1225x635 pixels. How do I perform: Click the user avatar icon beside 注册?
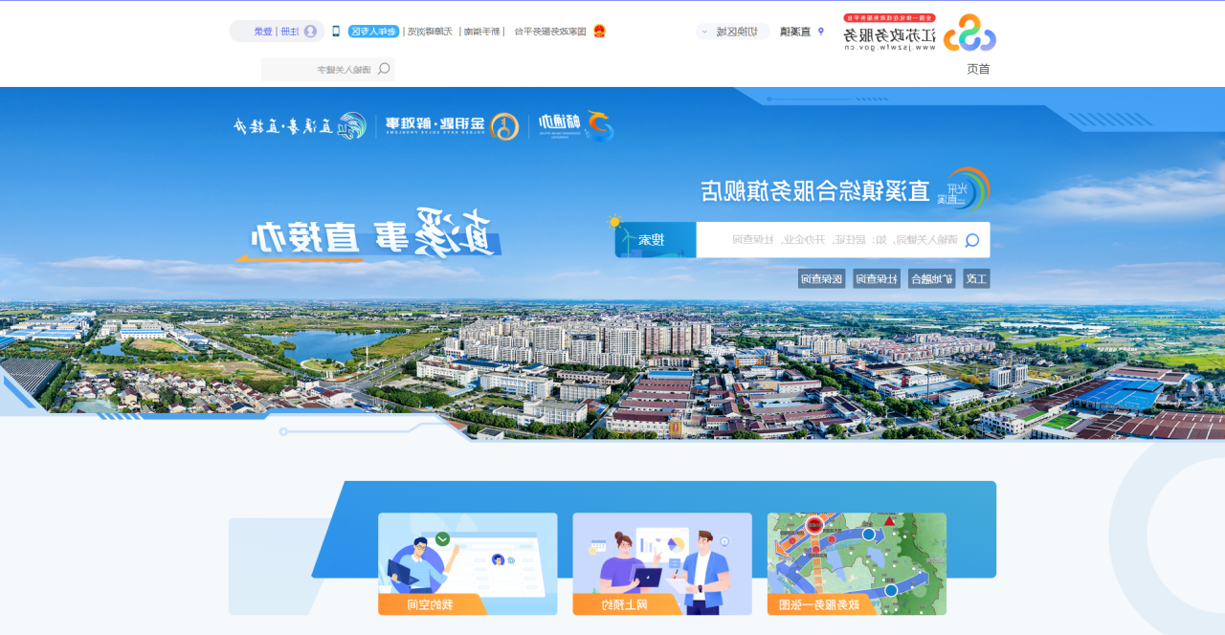310,32
